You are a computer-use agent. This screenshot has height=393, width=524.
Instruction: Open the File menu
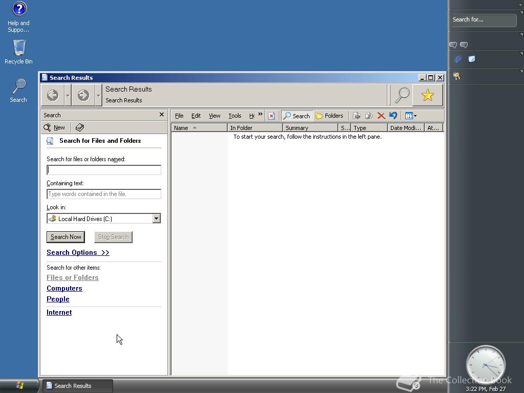[179, 116]
